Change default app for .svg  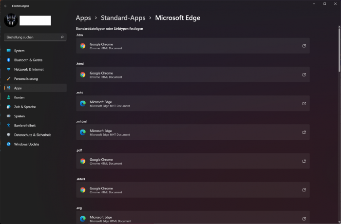193,218
